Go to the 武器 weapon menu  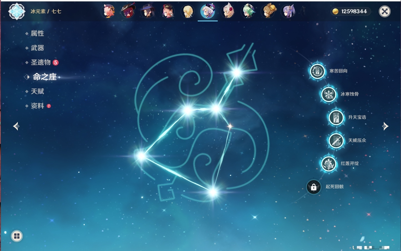[x=37, y=48]
